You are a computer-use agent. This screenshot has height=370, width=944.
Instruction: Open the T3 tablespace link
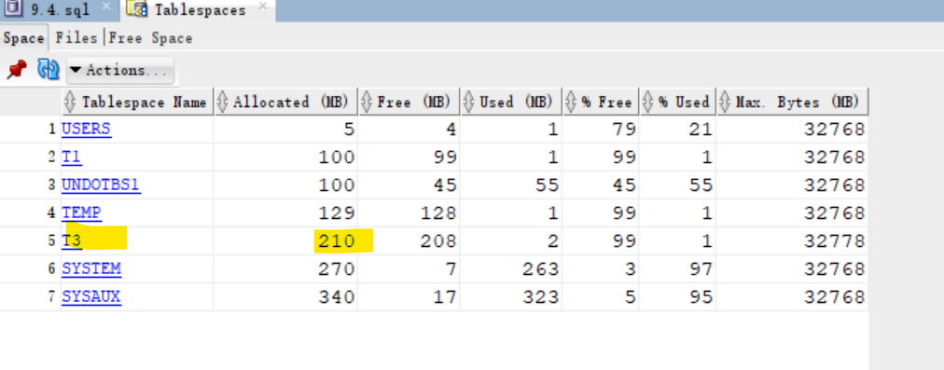point(72,240)
